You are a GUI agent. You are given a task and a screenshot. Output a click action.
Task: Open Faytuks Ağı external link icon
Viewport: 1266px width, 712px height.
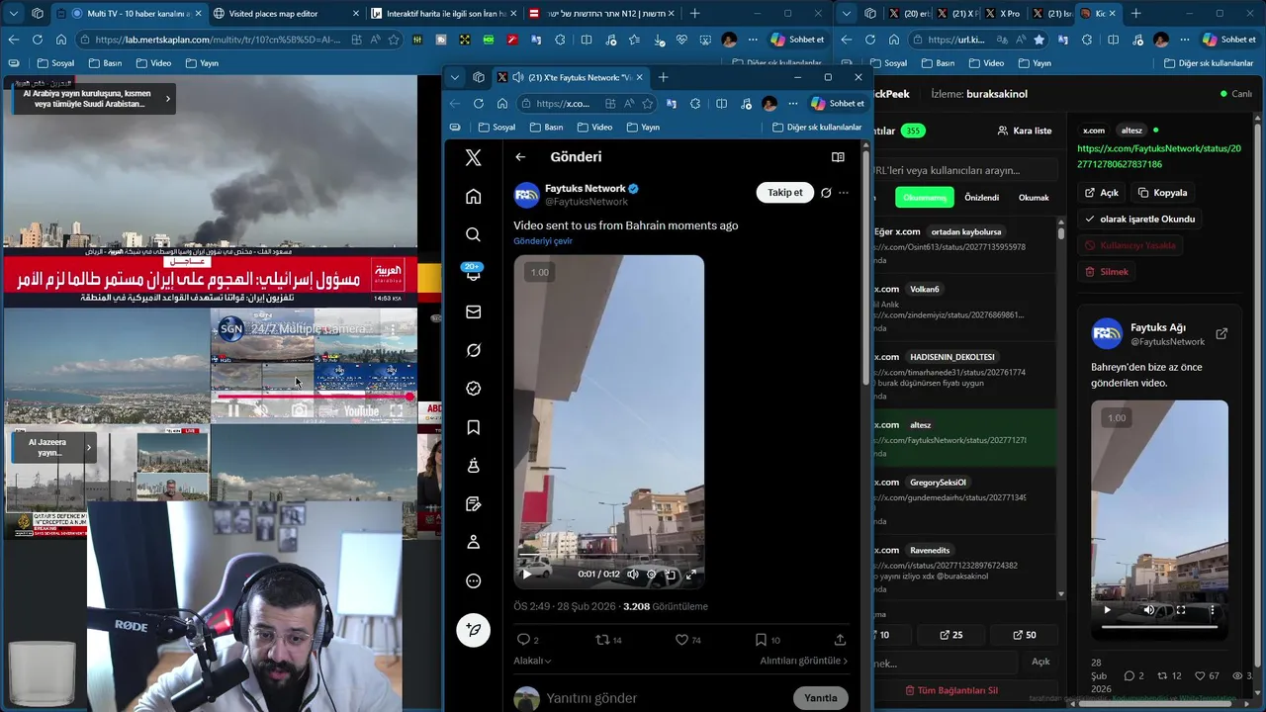click(x=1221, y=334)
